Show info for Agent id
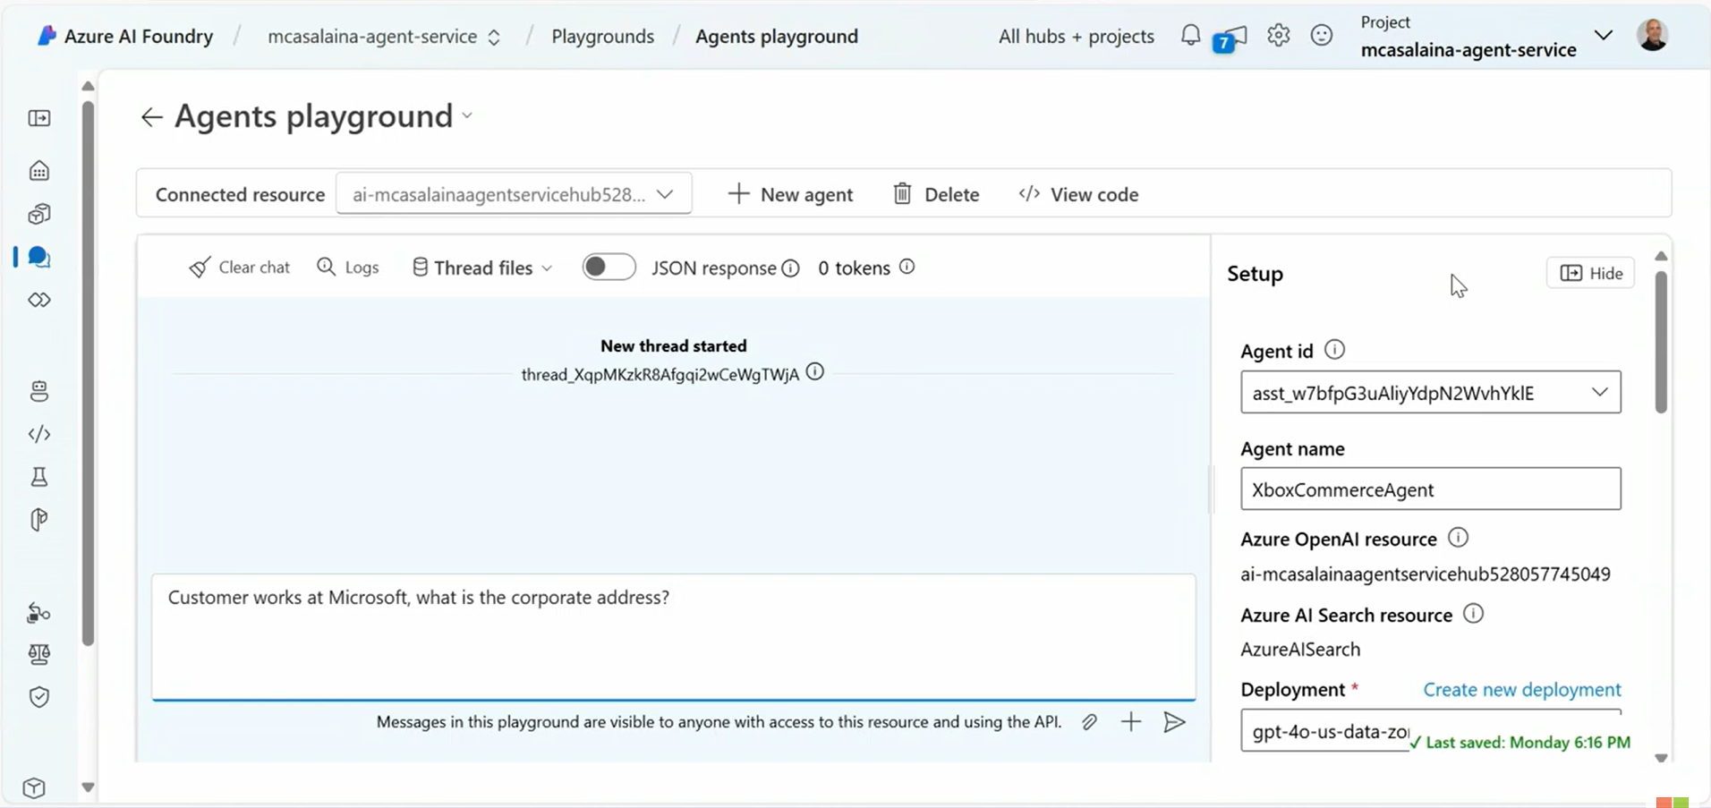 coord(1334,350)
